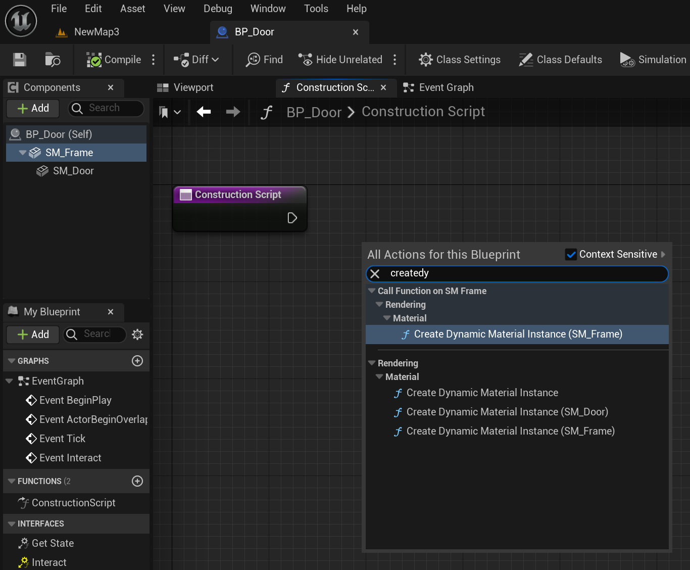690x570 pixels.
Task: Select BP_Door (Self) in Components
Action: [x=76, y=134]
